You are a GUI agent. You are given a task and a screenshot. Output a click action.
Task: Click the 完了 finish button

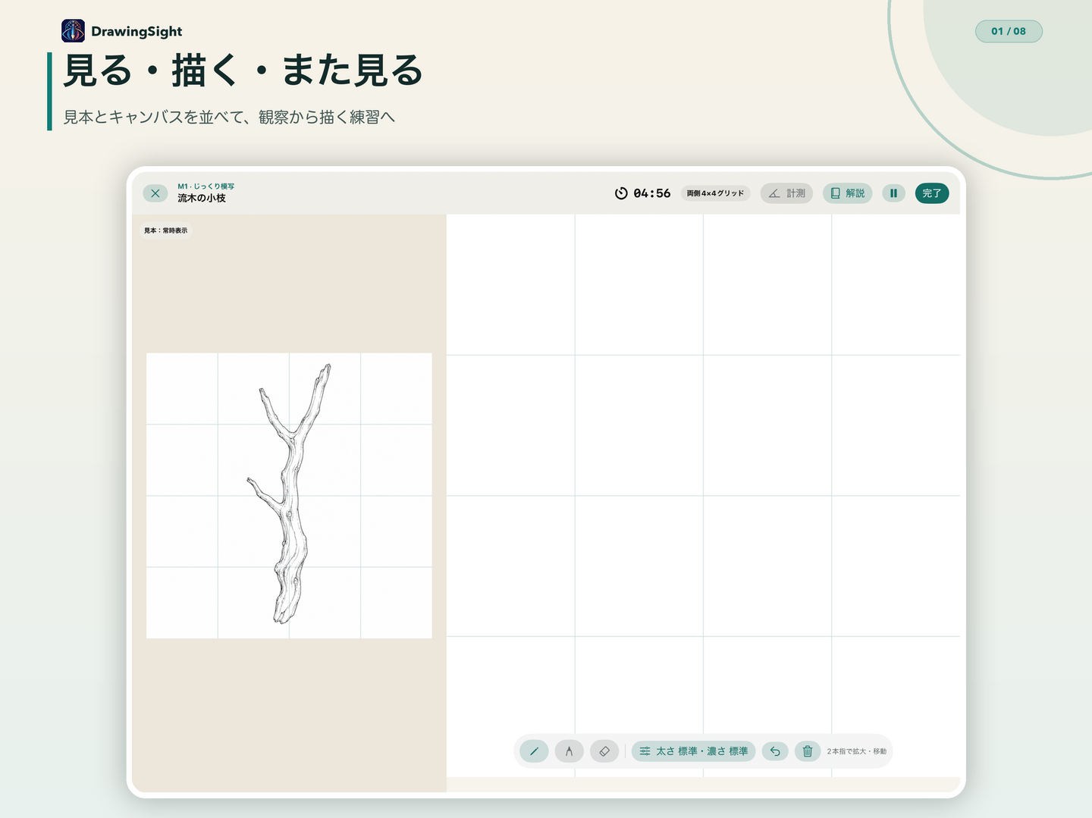(932, 193)
